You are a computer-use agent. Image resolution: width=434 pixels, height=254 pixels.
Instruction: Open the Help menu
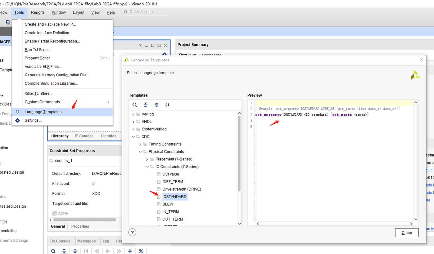tap(111, 12)
